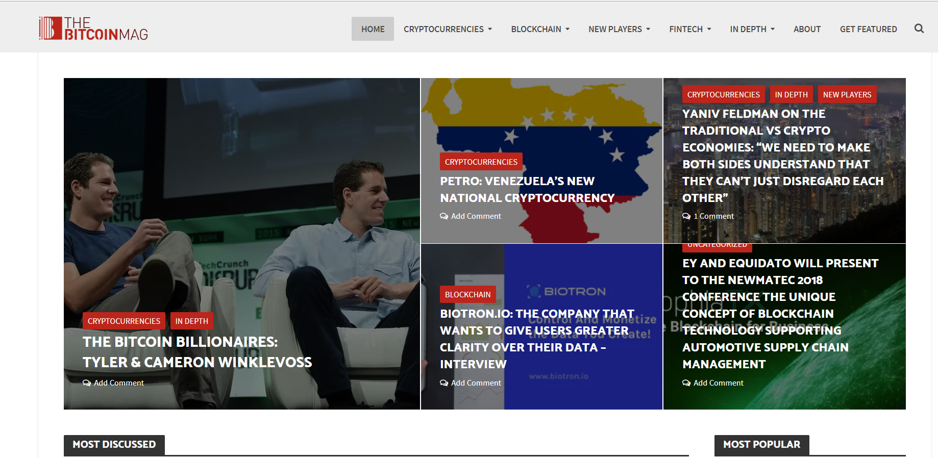Screen dimensions: 938x458
Task: Open EY and Equidato Newmatec article
Action: 780,313
